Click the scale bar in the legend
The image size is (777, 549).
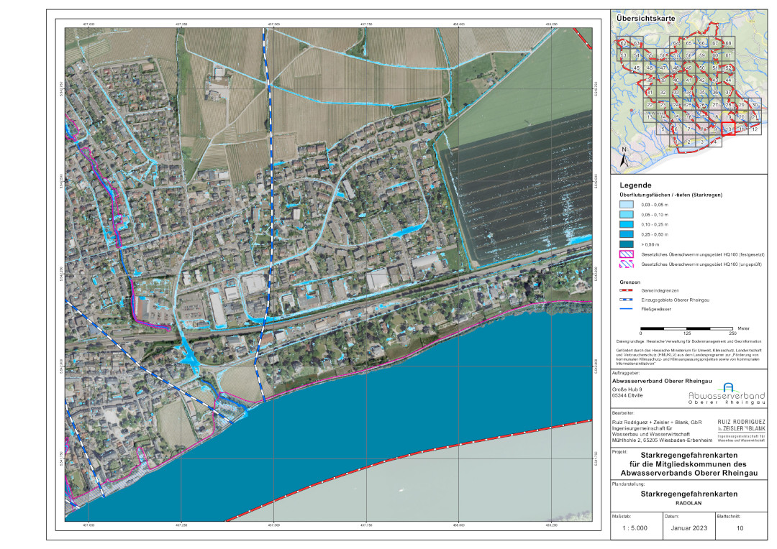click(x=686, y=328)
